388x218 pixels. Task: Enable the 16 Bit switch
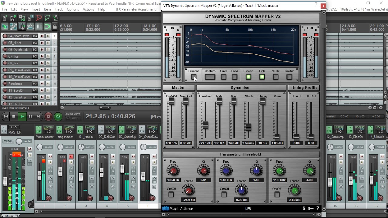[276, 77]
